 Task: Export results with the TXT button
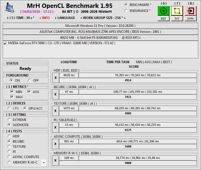(x=177, y=19)
